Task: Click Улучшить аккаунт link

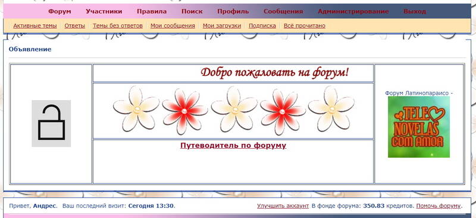Action: coord(283,206)
